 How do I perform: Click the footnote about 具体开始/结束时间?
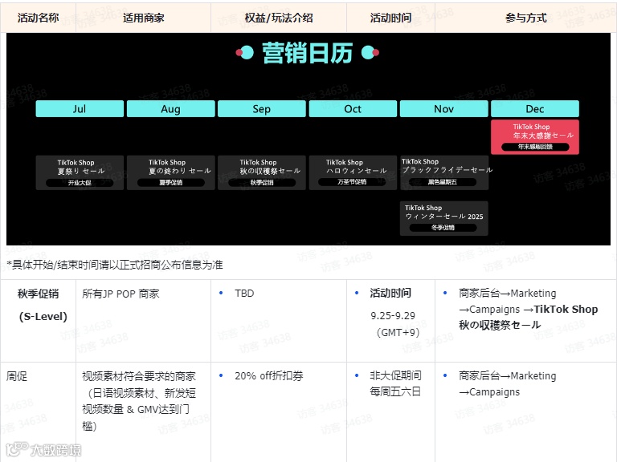point(115,265)
